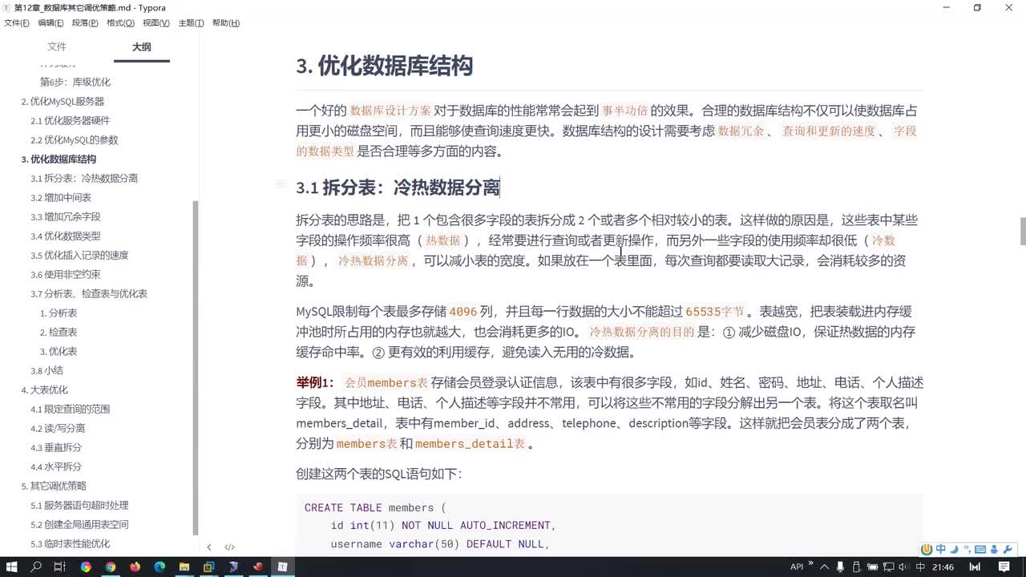Open outline entry 4.2 读/写分离

pyautogui.click(x=58, y=428)
